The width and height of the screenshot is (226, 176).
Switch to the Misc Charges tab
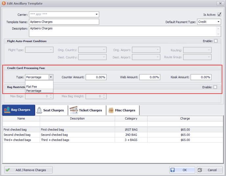pos(123,110)
